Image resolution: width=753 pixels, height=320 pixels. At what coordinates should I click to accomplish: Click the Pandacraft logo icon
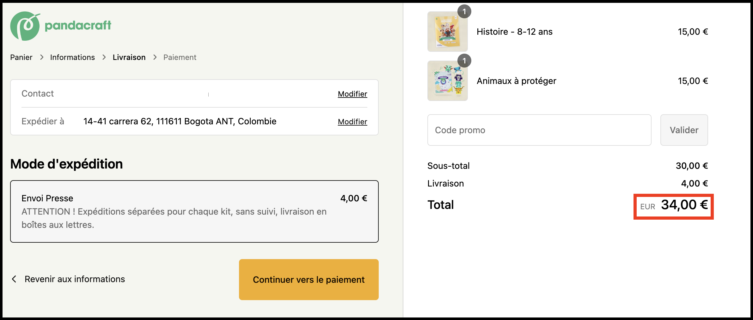click(x=25, y=26)
